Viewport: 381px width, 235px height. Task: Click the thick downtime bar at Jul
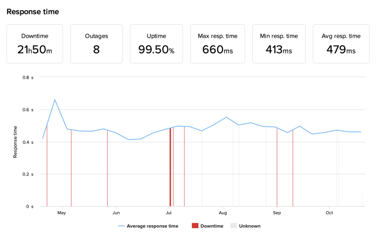170,167
